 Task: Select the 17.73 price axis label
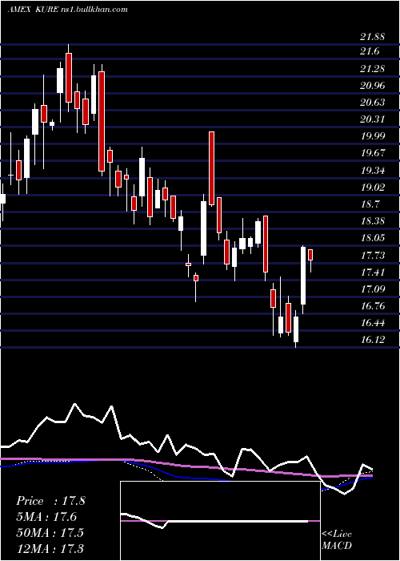click(372, 255)
